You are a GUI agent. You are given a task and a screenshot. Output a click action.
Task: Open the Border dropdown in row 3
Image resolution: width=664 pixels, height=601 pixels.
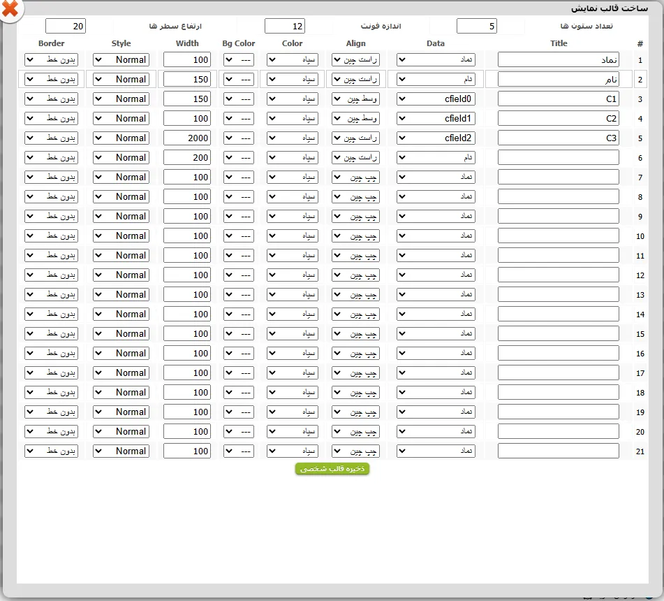(x=51, y=99)
